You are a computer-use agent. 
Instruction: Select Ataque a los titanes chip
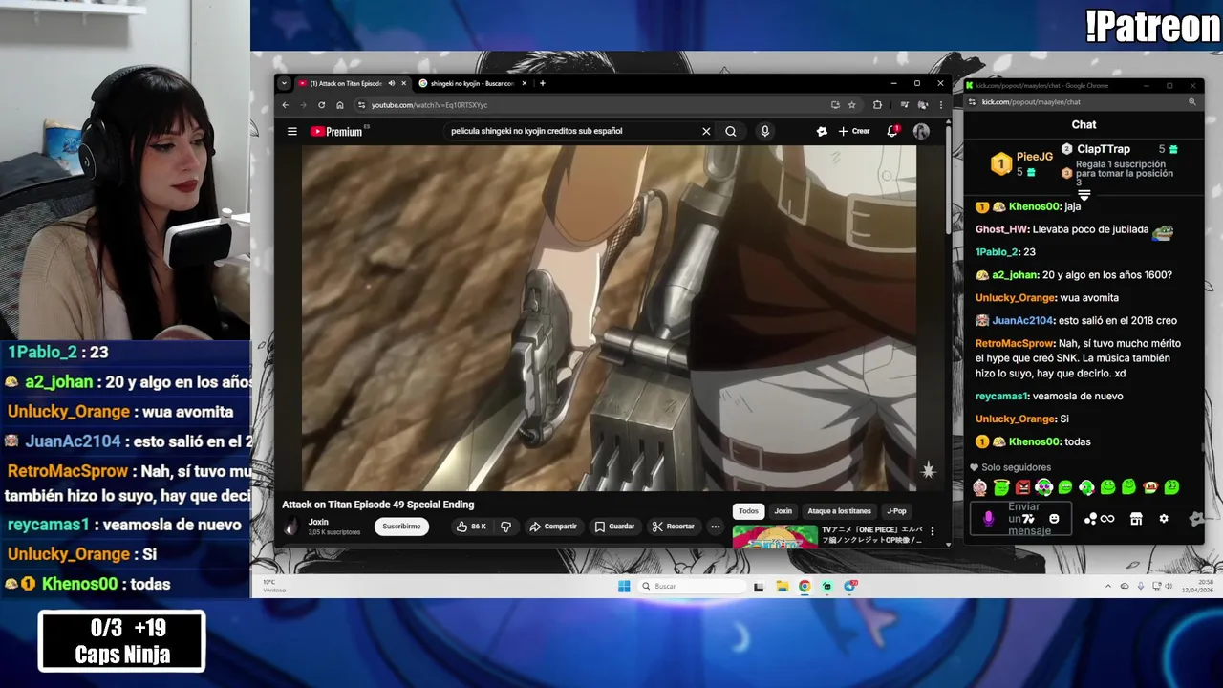coord(839,511)
